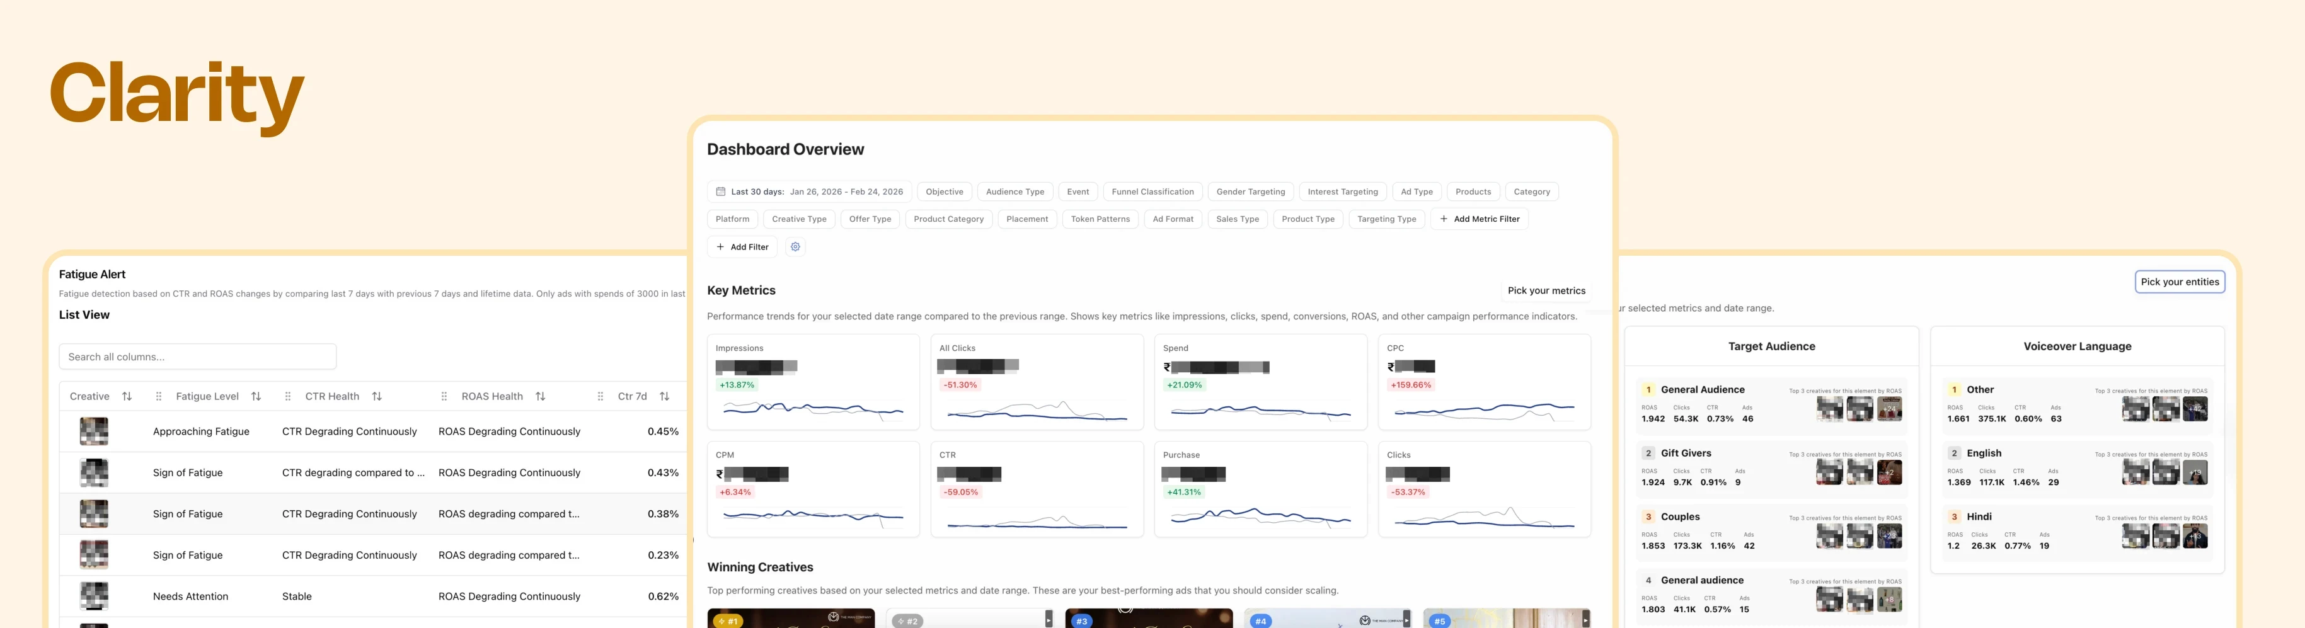Image resolution: width=2305 pixels, height=628 pixels.
Task: Click the rank #3 badge on winning creative
Action: (x=1082, y=621)
